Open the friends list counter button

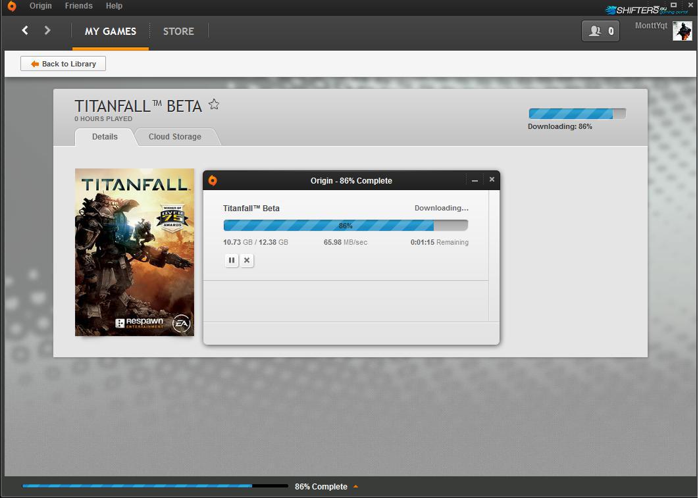click(600, 31)
